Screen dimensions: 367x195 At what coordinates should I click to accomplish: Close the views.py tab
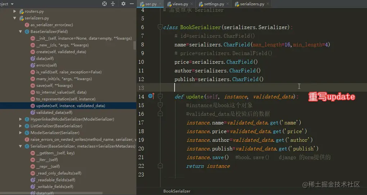(x=192, y=4)
